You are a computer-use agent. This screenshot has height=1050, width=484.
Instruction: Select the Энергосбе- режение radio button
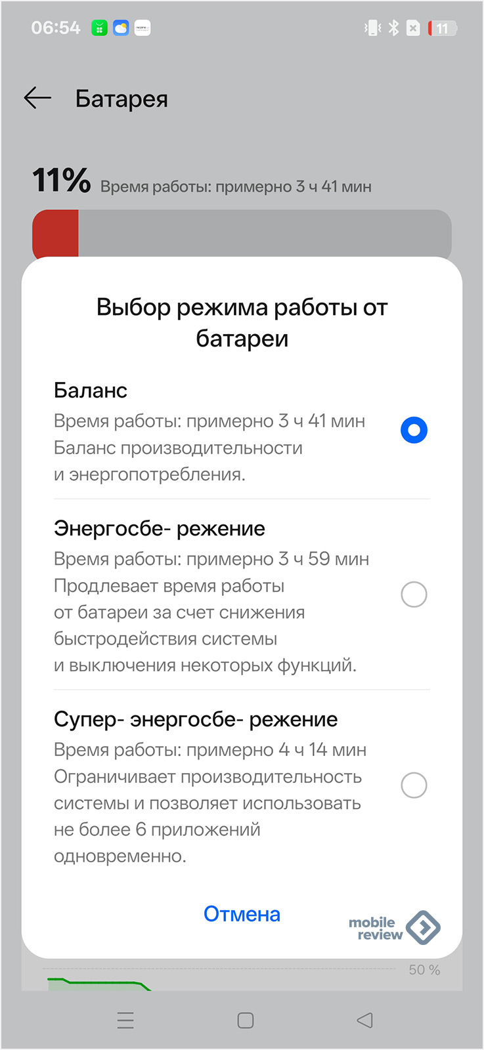tap(414, 595)
